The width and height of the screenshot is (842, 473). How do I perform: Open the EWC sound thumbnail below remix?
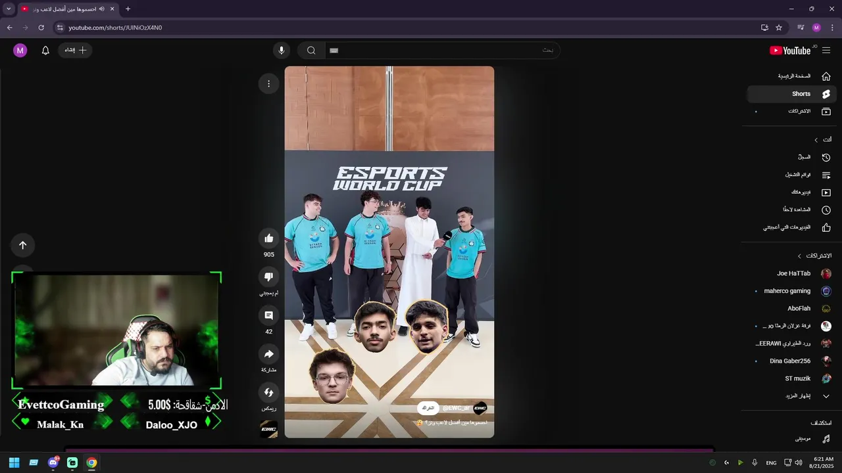coord(268,429)
